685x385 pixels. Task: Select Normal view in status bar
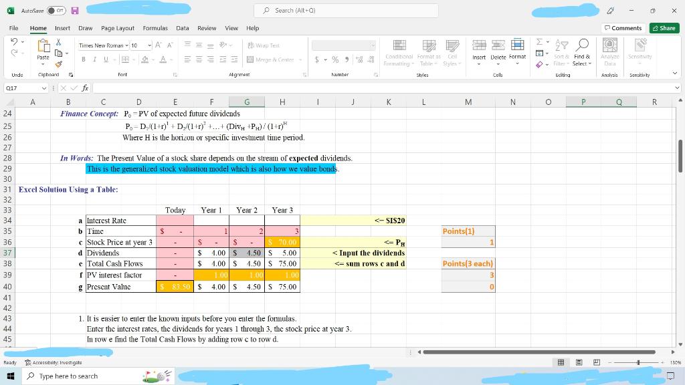point(561,362)
